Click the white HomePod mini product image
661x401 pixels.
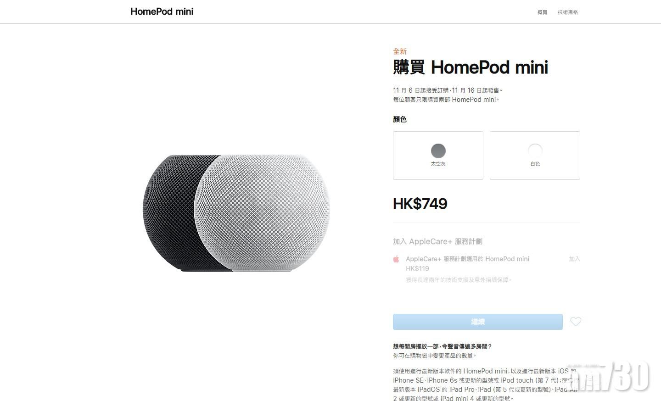pos(262,213)
